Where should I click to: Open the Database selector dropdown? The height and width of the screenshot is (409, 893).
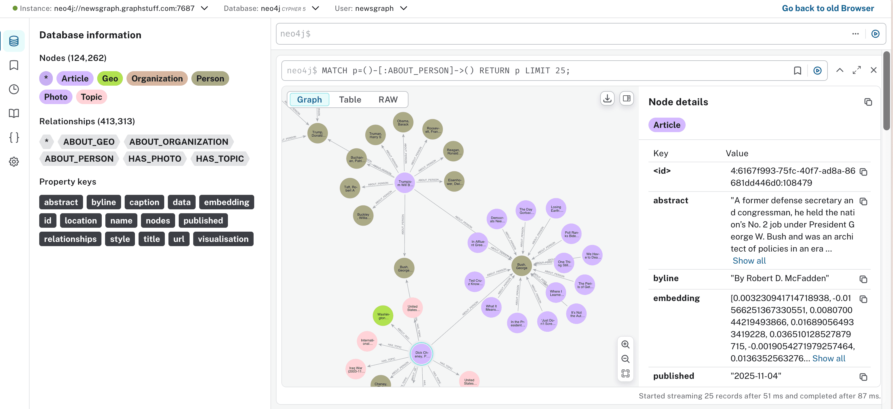(x=315, y=8)
